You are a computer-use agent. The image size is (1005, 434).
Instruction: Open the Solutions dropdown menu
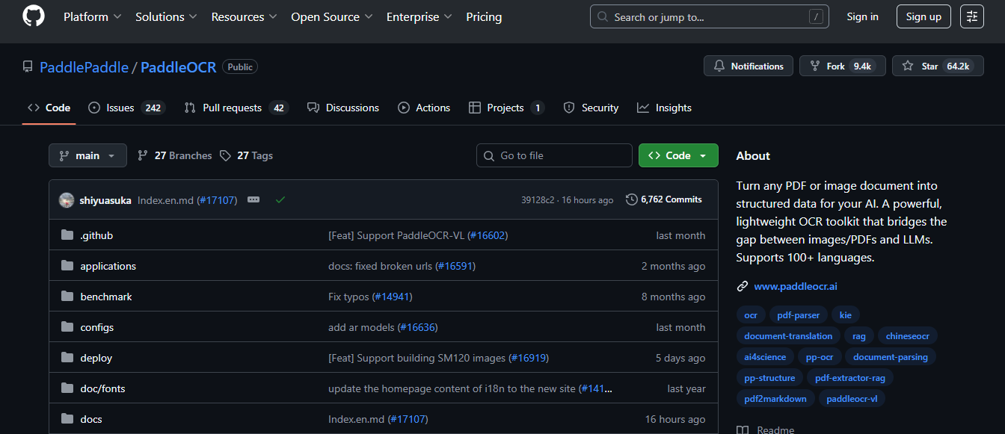click(166, 16)
